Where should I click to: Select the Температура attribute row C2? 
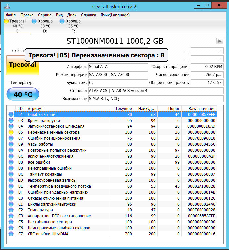[x=112, y=210]
